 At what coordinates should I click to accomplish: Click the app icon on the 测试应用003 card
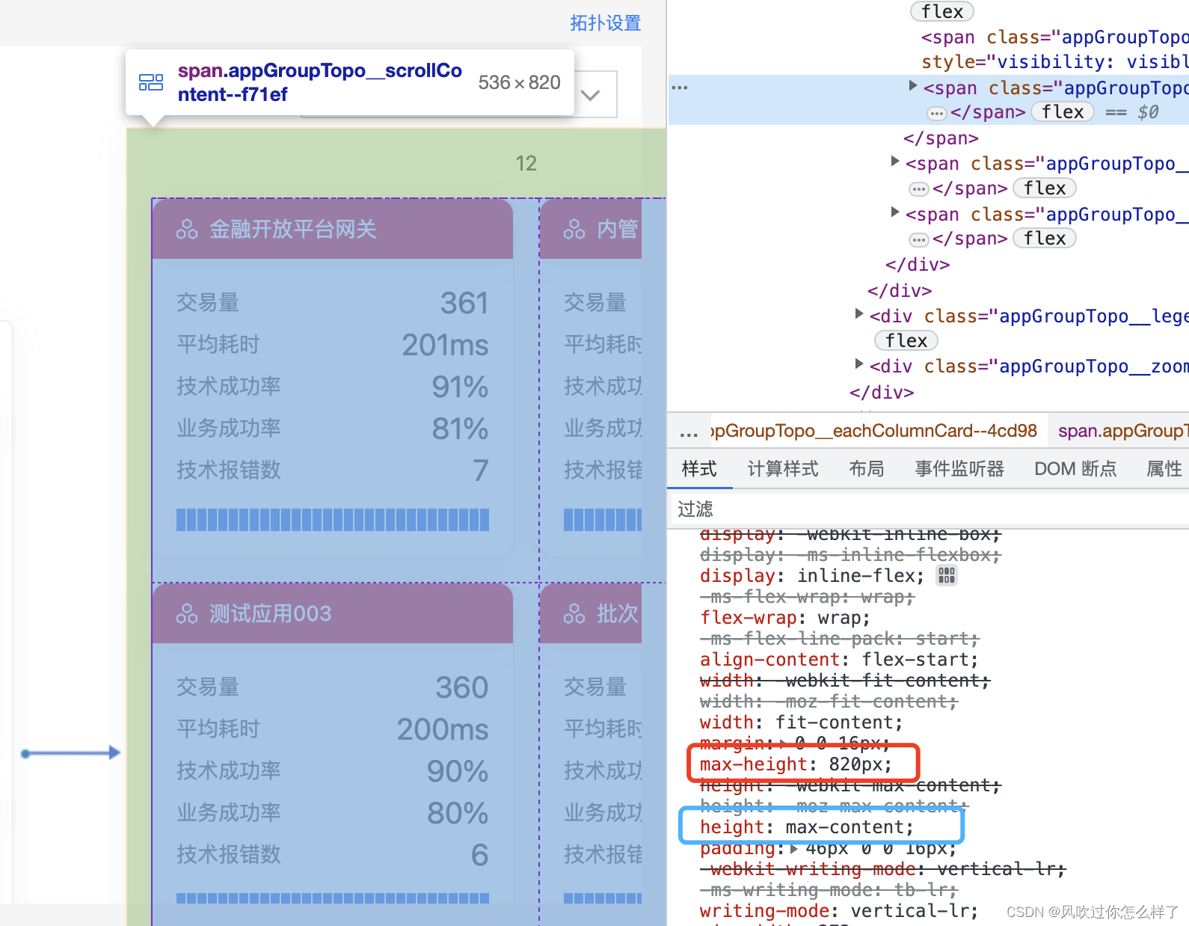pyautogui.click(x=187, y=614)
